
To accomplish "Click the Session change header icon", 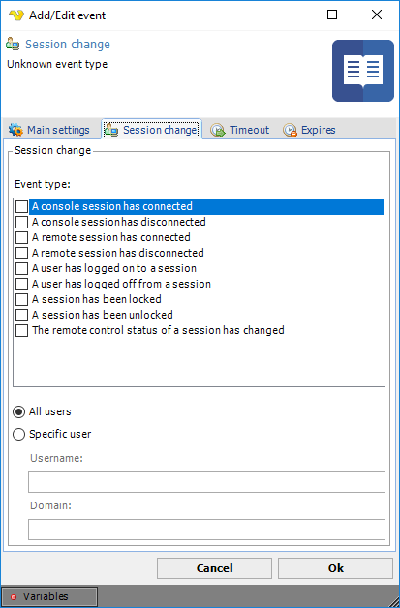I will point(13,45).
